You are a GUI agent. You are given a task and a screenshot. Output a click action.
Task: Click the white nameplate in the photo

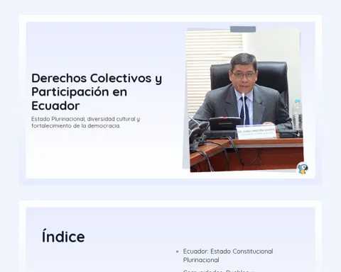click(256, 132)
